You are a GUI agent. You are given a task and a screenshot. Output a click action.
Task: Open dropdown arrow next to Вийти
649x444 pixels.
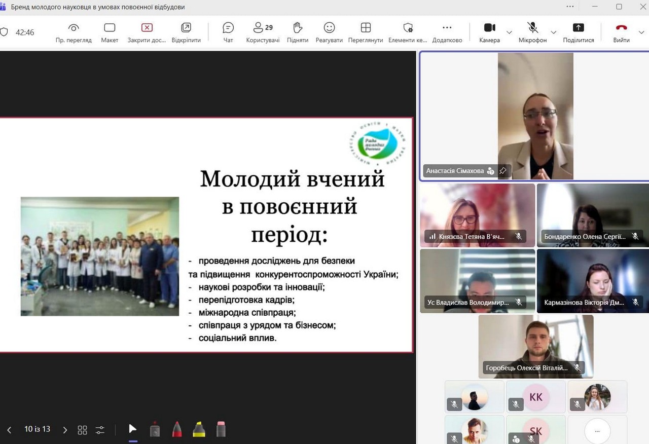click(641, 32)
